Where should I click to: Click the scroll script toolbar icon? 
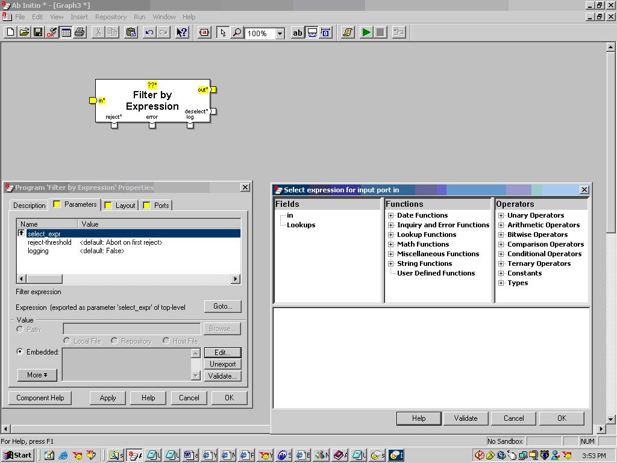[348, 33]
